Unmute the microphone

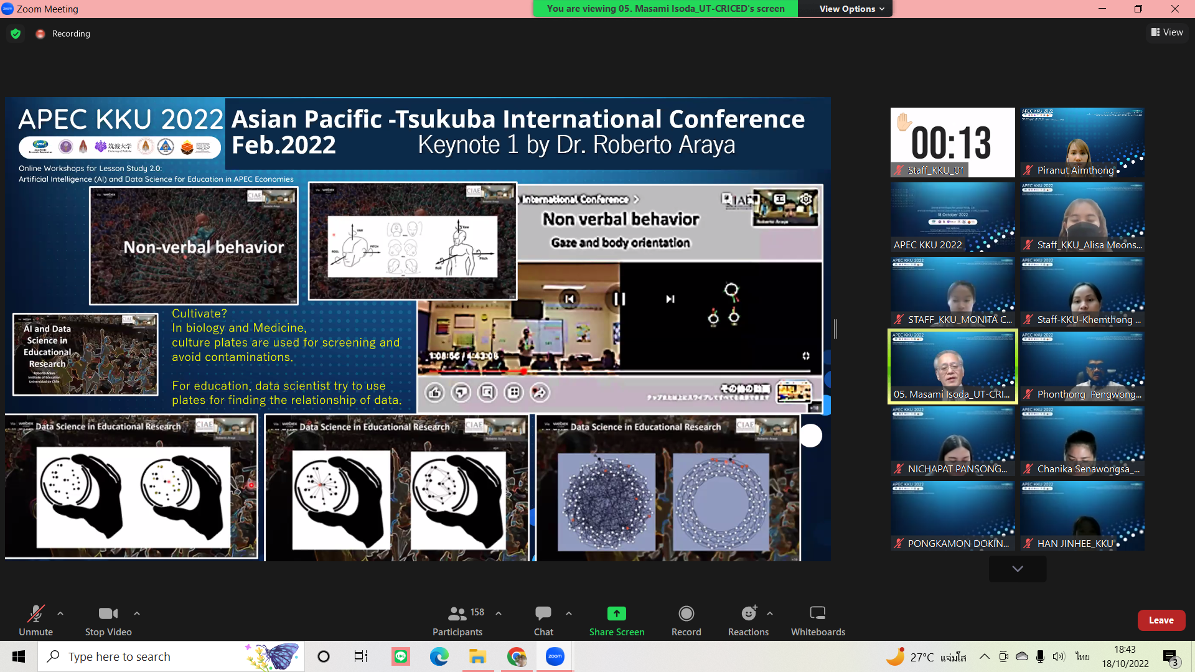click(x=35, y=614)
